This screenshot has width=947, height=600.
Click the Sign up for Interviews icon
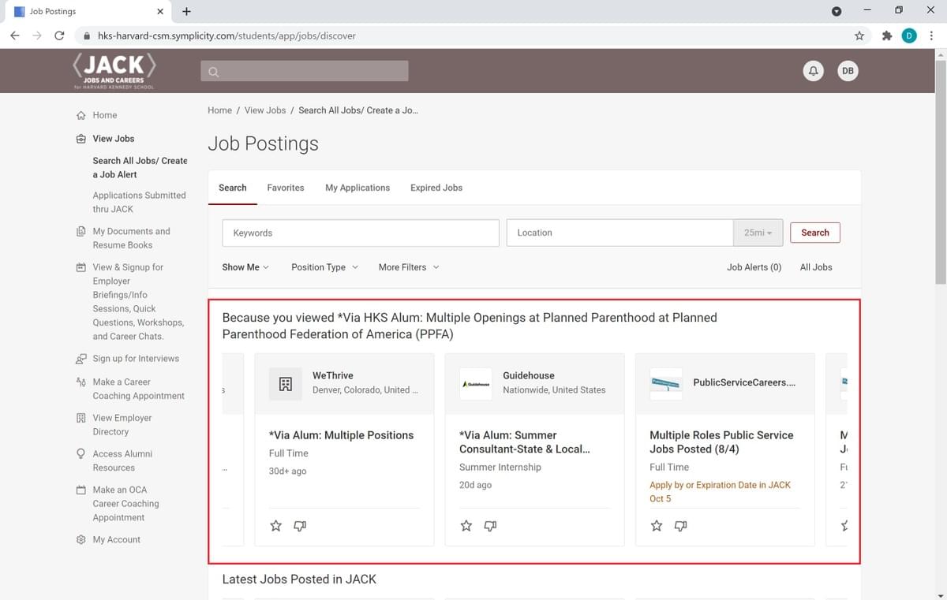pos(80,359)
